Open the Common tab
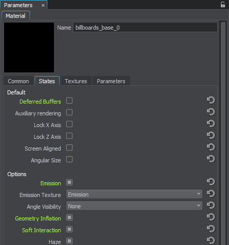Screen dimensions: 229x245 click(x=18, y=81)
